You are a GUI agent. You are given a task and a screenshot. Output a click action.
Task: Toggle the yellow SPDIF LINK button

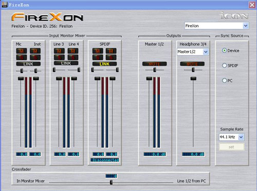coord(104,64)
